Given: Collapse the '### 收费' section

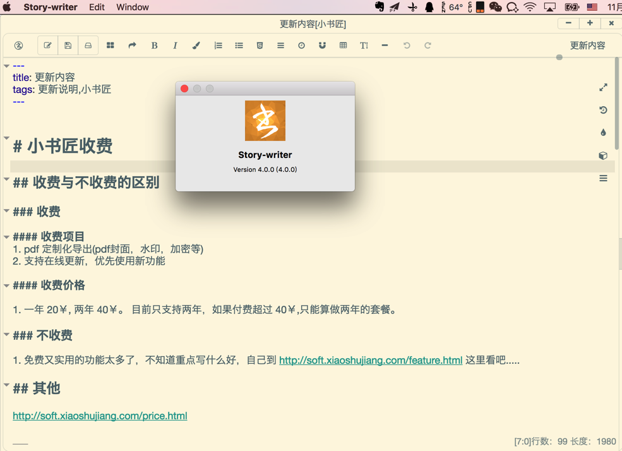Looking at the screenshot, I should click(x=6, y=210).
